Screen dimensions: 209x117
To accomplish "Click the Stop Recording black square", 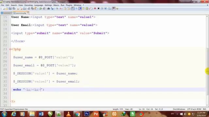I will pyautogui.click(x=99, y=8).
